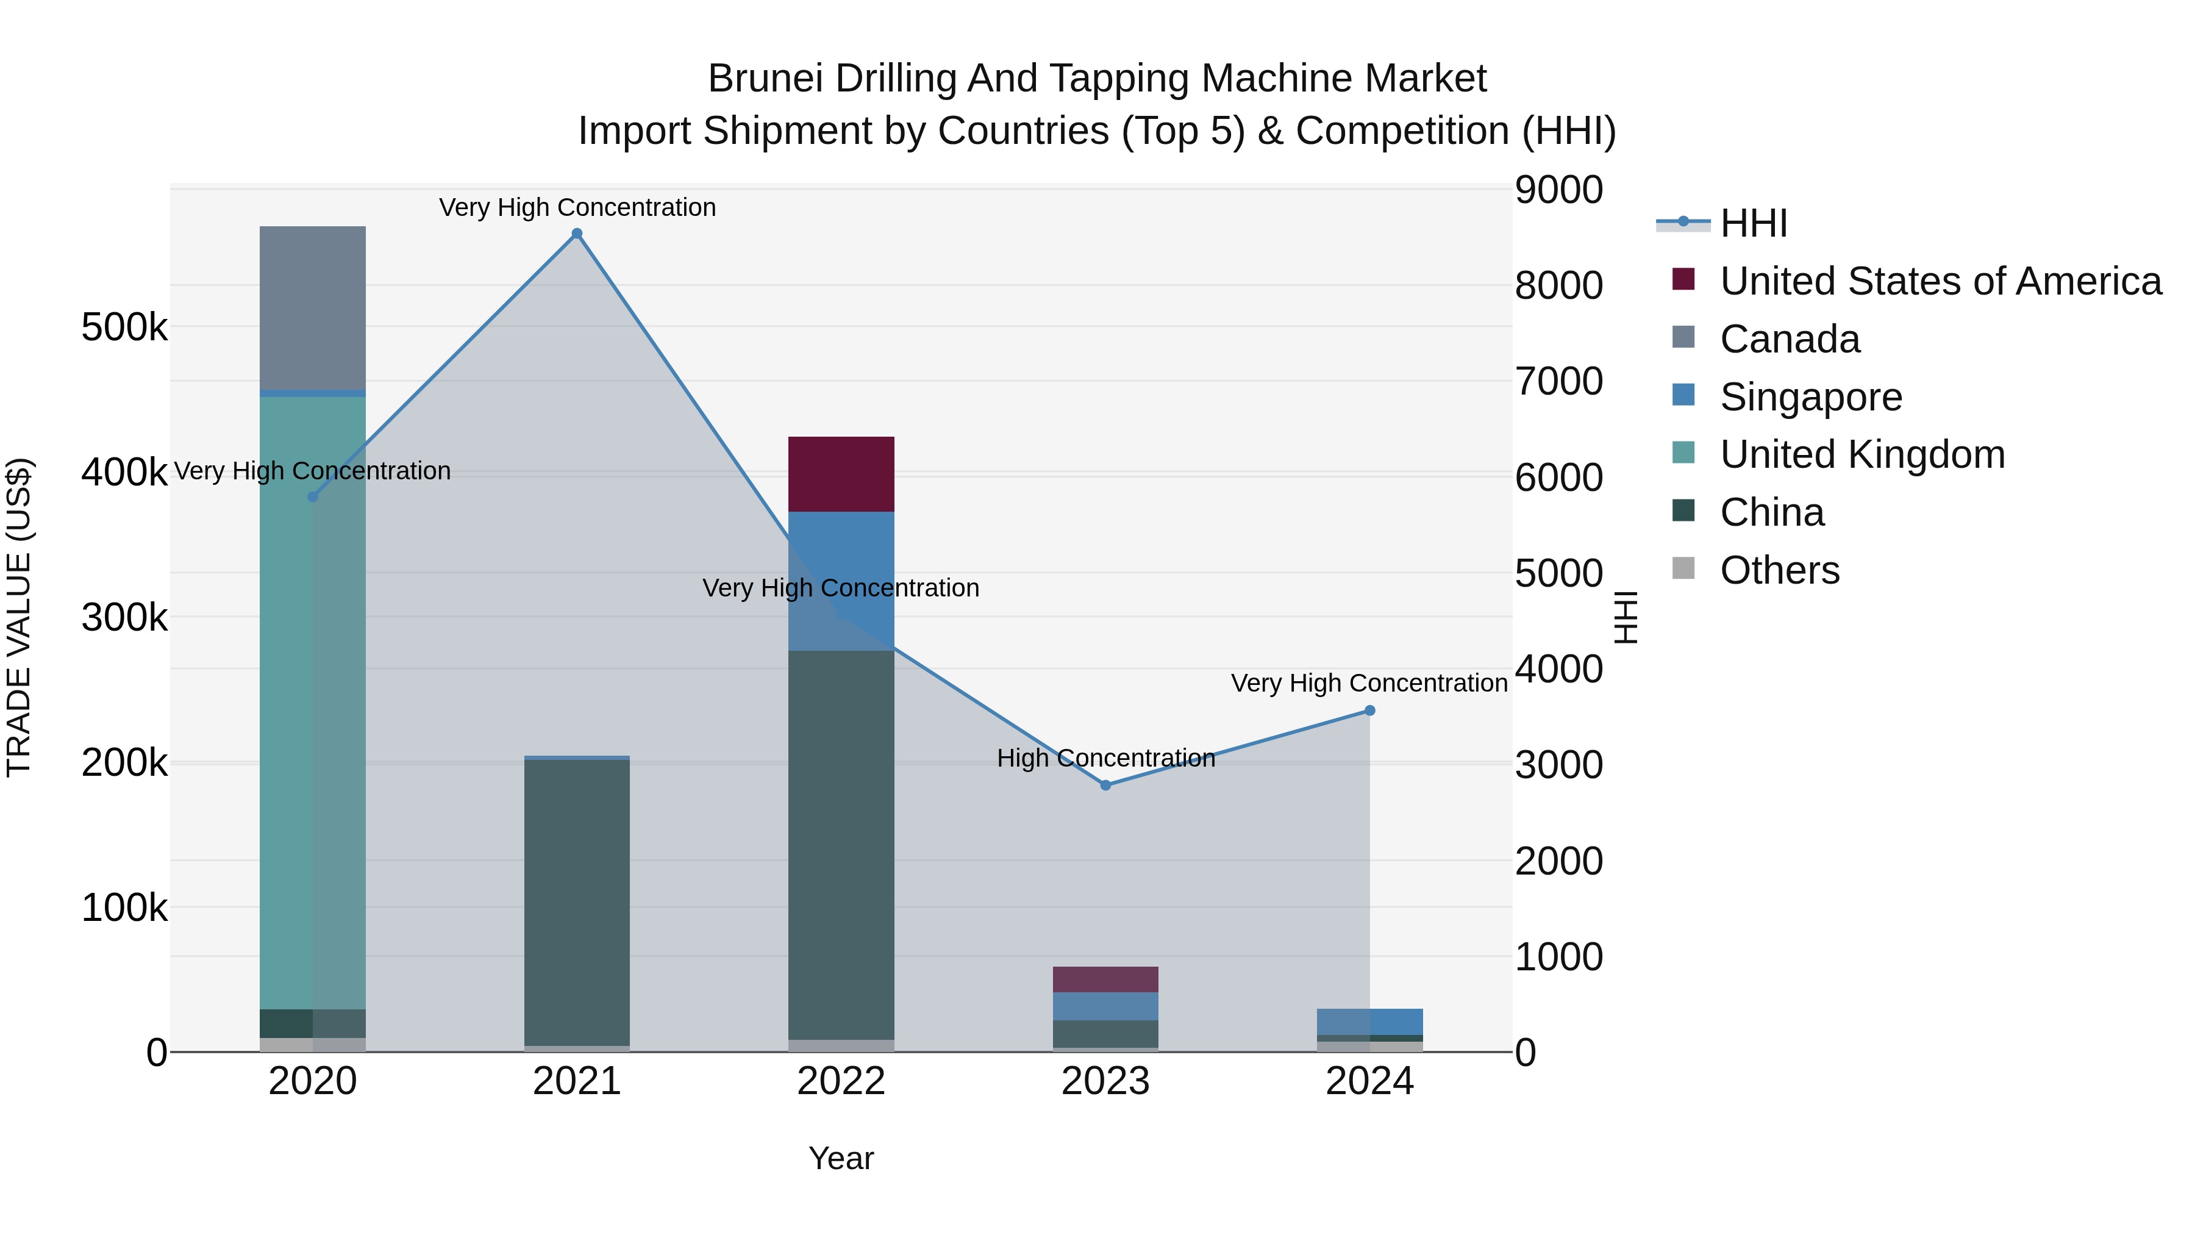The height and width of the screenshot is (1235, 2195).
Task: Click the 9000 HHI axis label
Action: click(1559, 189)
